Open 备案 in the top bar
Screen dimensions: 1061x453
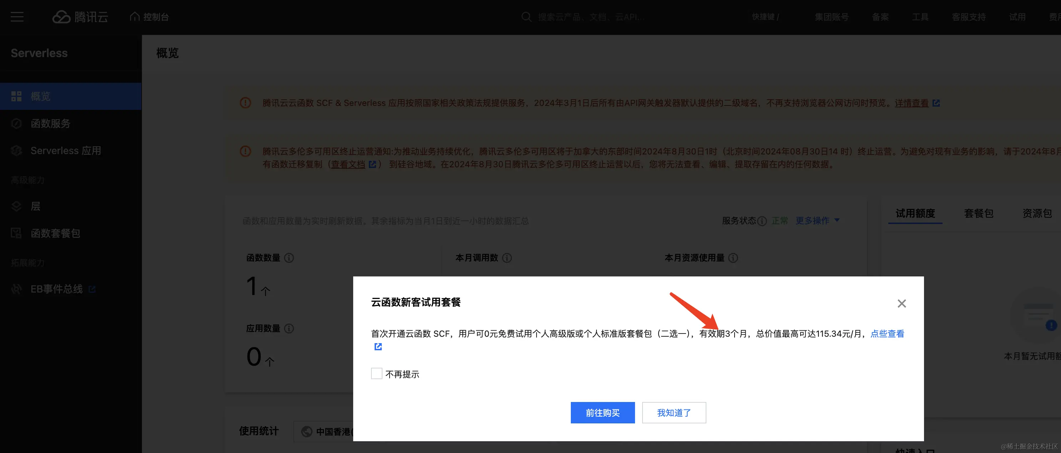(880, 17)
